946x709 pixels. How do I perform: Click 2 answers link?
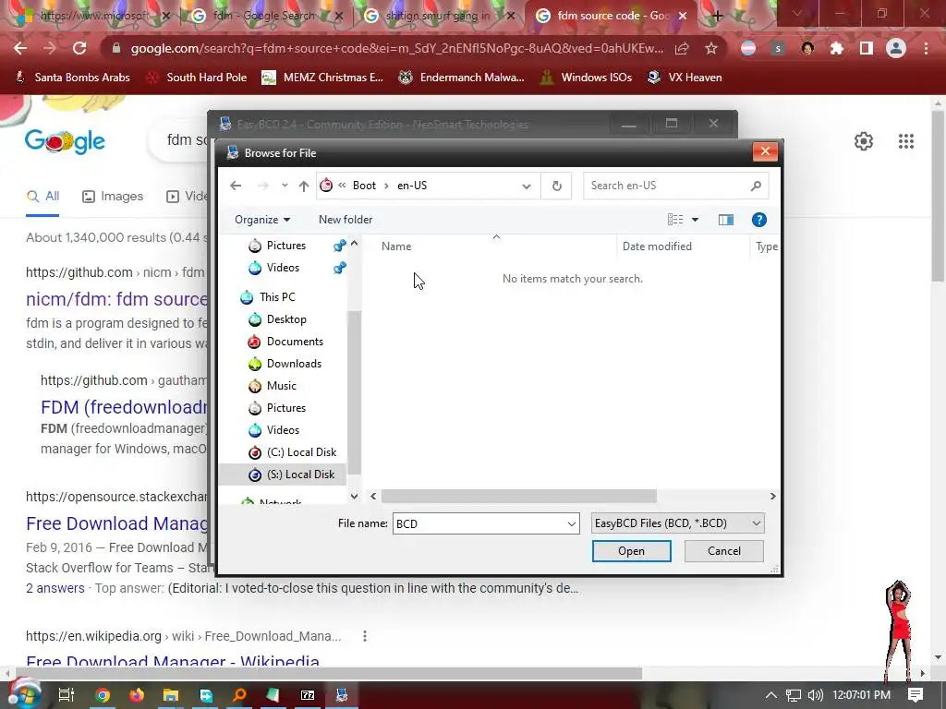click(x=55, y=588)
